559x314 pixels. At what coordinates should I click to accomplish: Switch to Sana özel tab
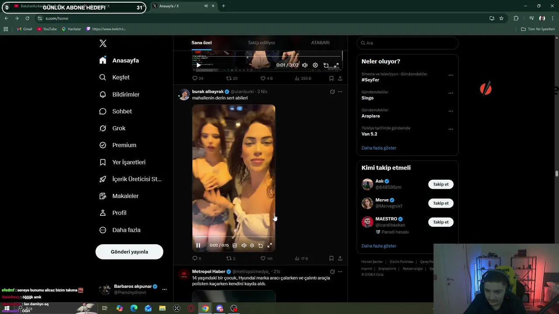pyautogui.click(x=201, y=43)
